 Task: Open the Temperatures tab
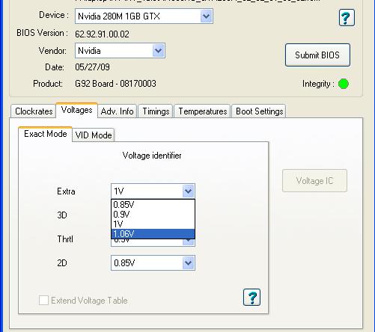pyautogui.click(x=202, y=111)
